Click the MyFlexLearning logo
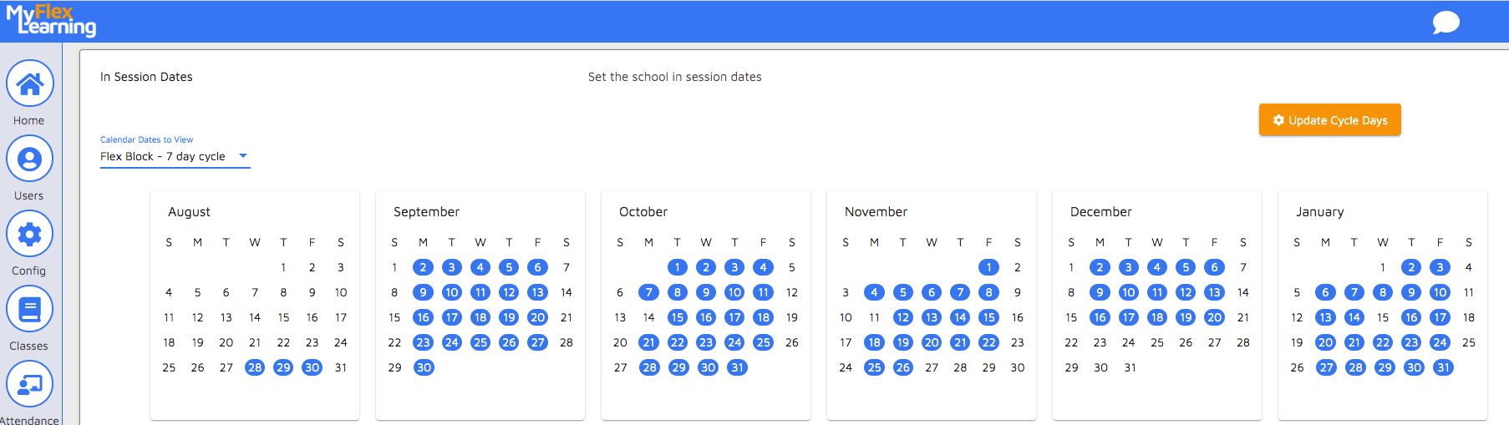The height and width of the screenshot is (425, 1509). point(51,20)
